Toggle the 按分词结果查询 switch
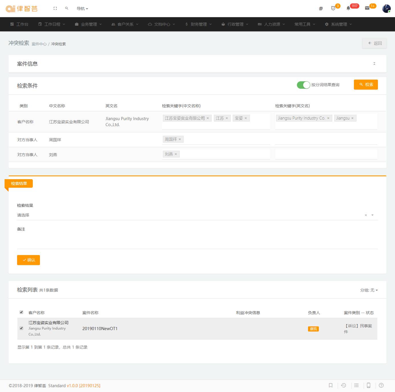 coord(303,85)
